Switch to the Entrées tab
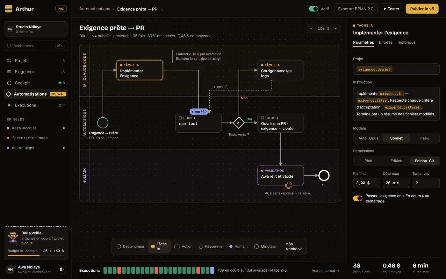 click(385, 42)
